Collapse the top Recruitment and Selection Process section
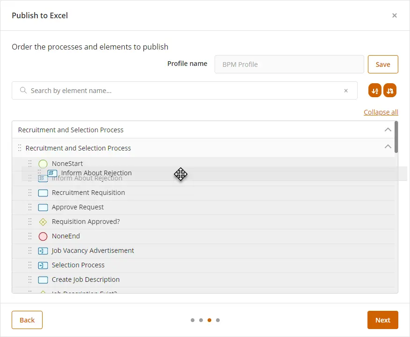Image resolution: width=410 pixels, height=337 pixels. (x=388, y=129)
